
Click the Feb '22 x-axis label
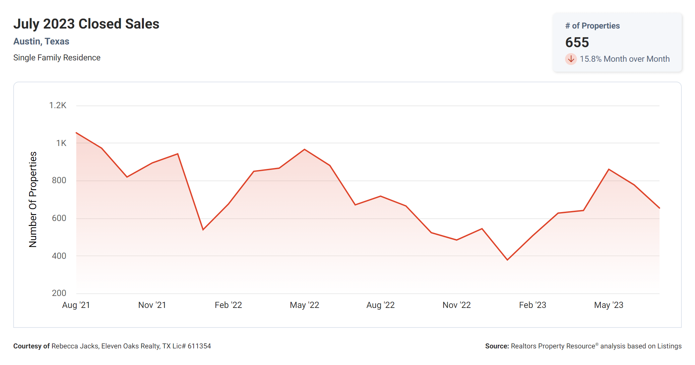point(228,305)
